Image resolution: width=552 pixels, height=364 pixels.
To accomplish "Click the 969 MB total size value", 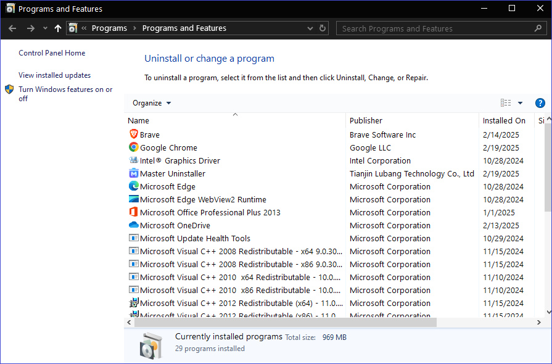I will [x=334, y=337].
